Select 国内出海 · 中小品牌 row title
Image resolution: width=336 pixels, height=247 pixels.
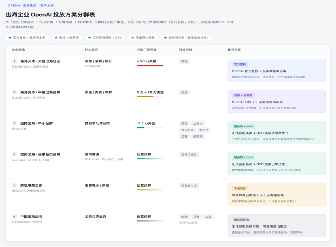click(x=36, y=123)
